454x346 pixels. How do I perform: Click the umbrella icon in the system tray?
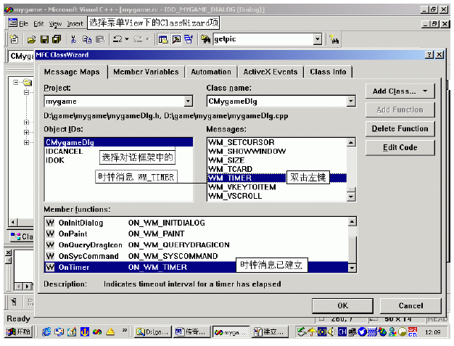(x=312, y=331)
